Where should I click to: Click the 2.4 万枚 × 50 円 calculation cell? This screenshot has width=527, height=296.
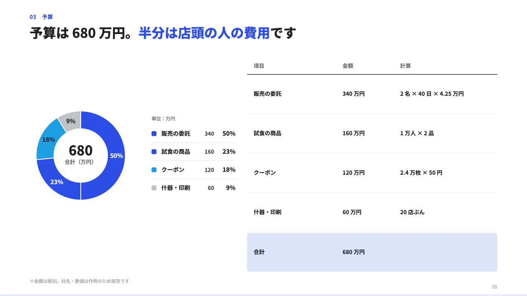click(x=421, y=173)
